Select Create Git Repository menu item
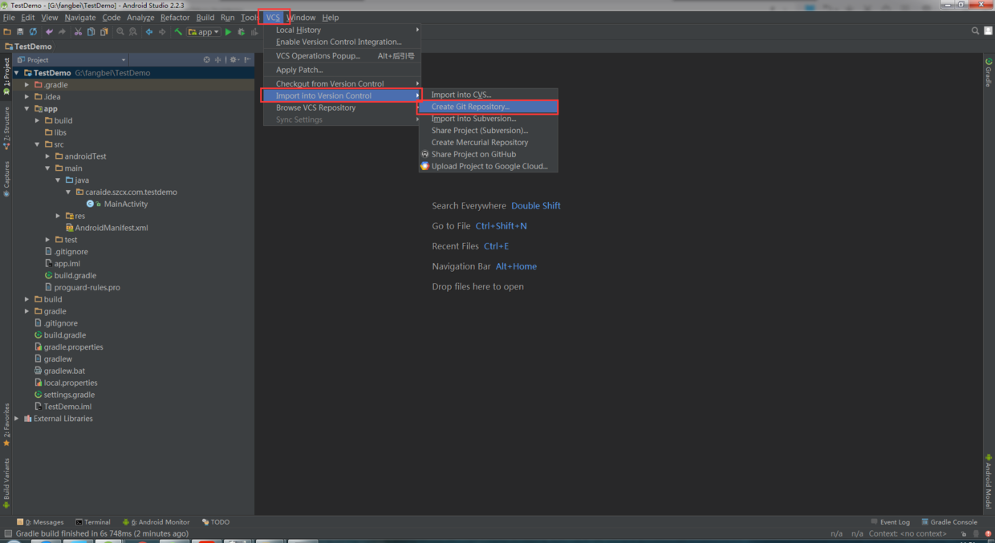This screenshot has width=995, height=543. coord(488,107)
